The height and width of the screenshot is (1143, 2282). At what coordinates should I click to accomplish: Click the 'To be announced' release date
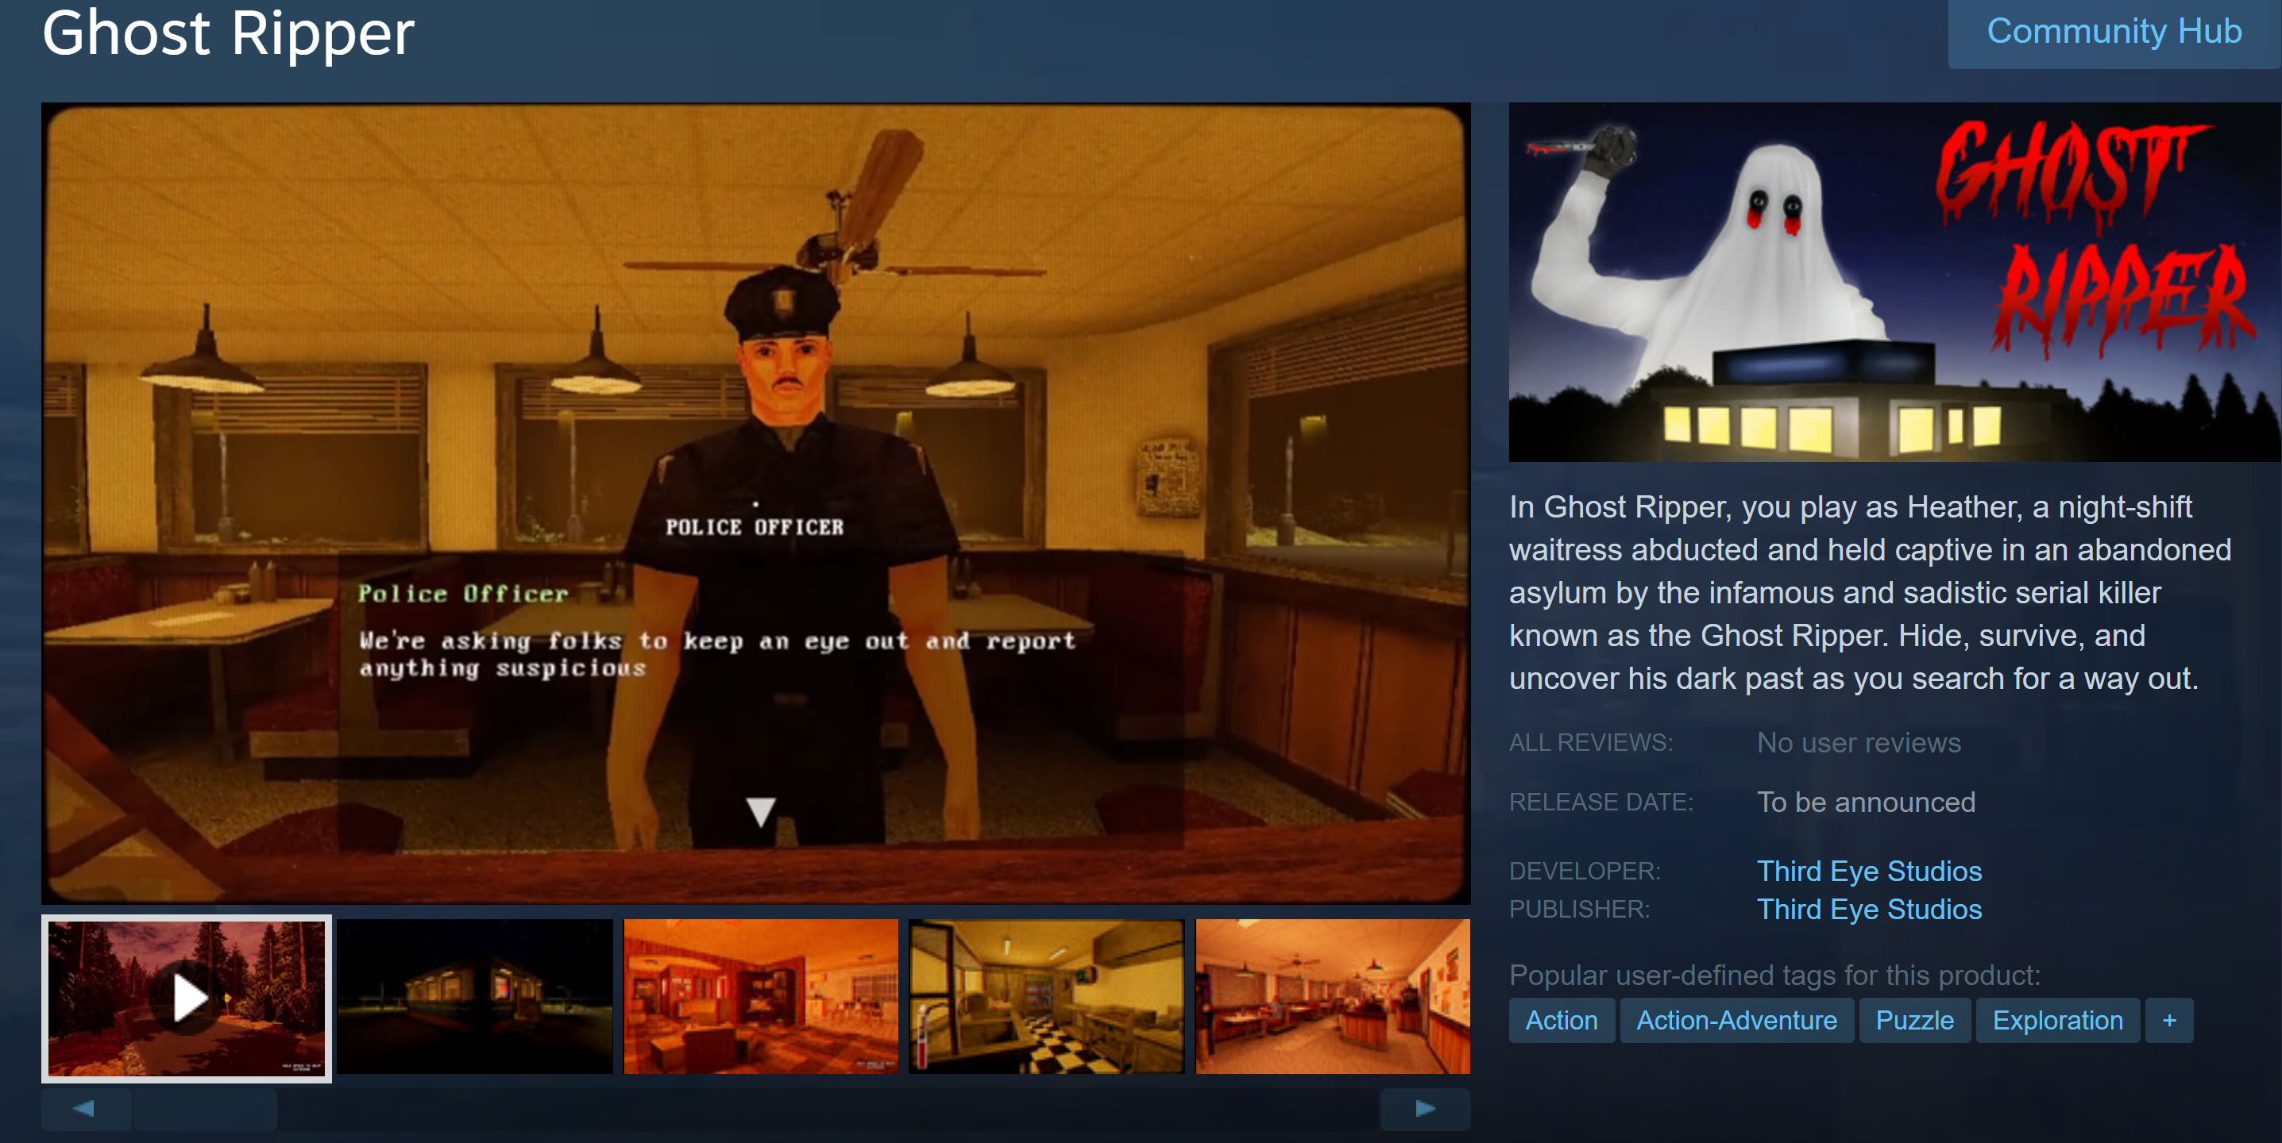[1866, 802]
